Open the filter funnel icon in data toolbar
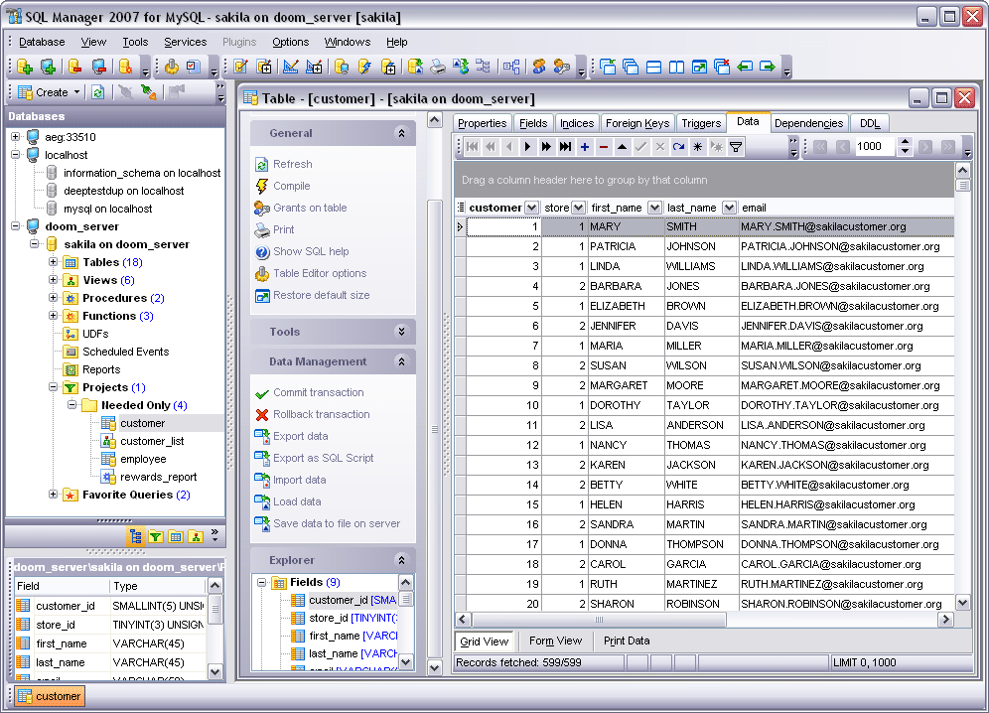Image resolution: width=989 pixels, height=713 pixels. tap(736, 147)
